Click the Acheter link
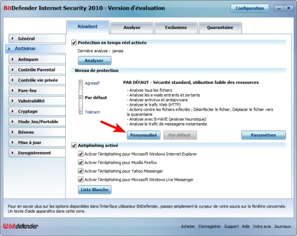This screenshot has width=297, height=236. 188,226
